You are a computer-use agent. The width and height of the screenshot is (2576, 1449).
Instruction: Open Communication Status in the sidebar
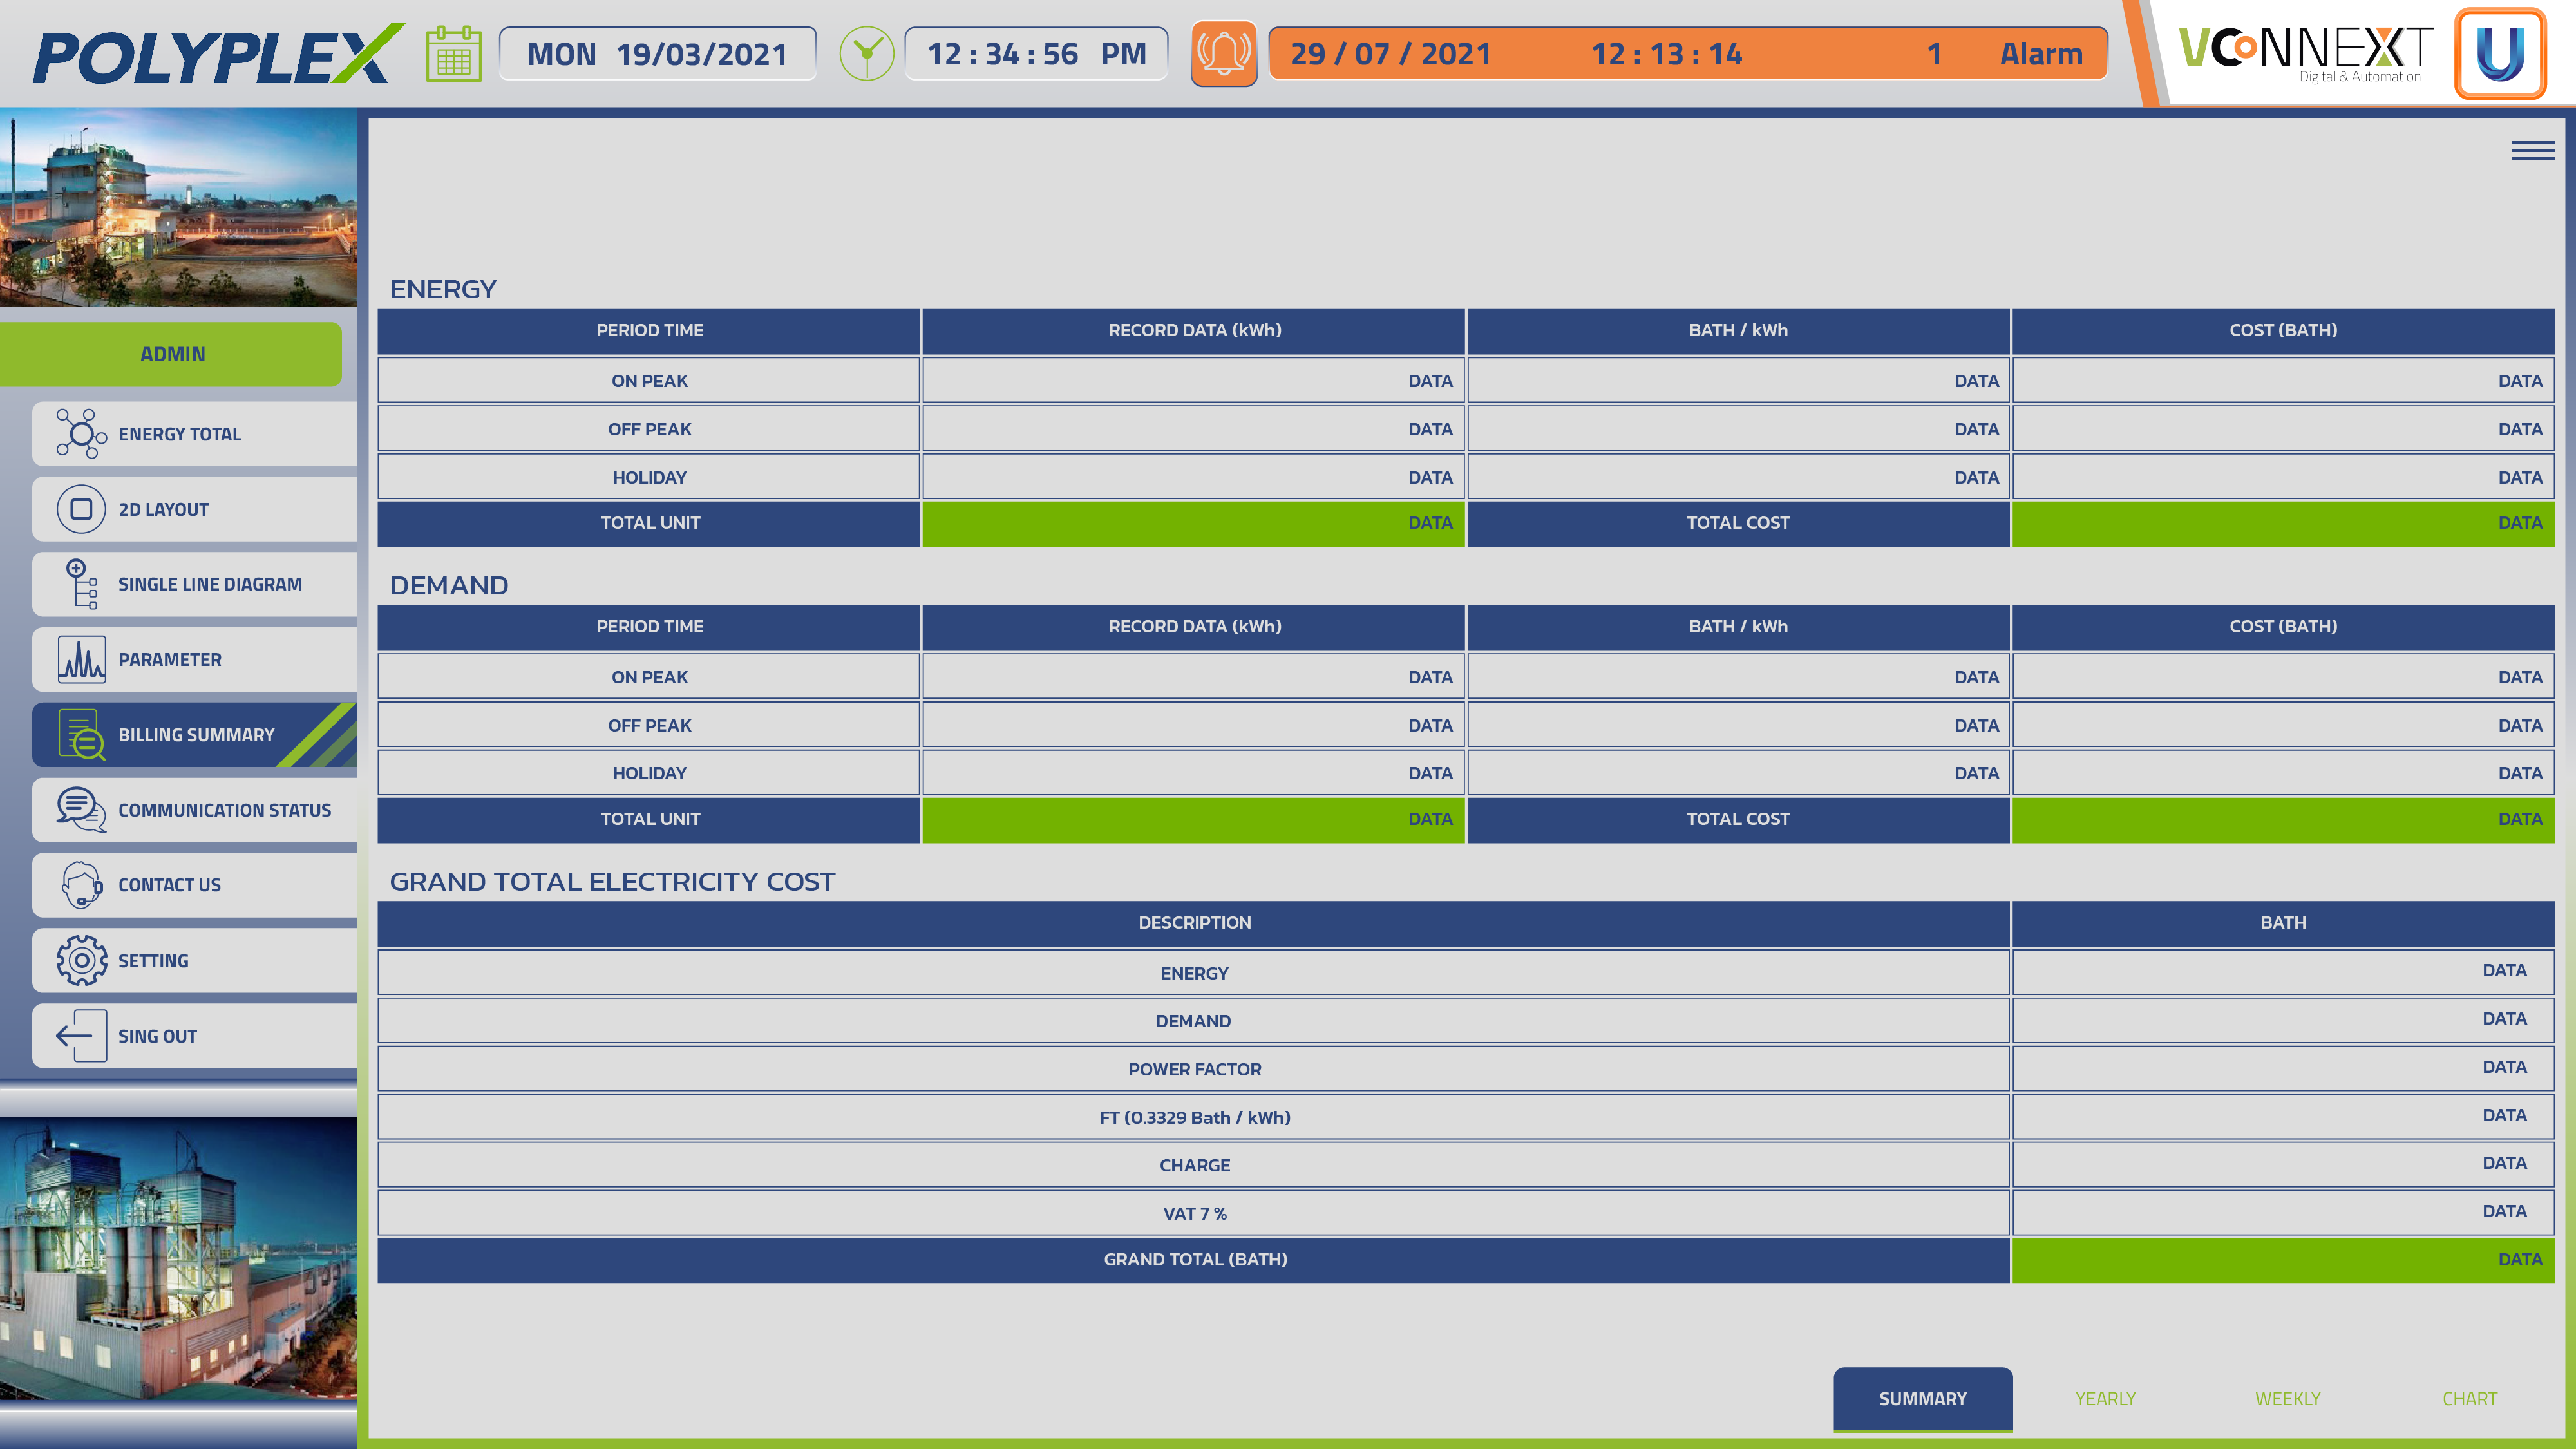click(x=195, y=810)
